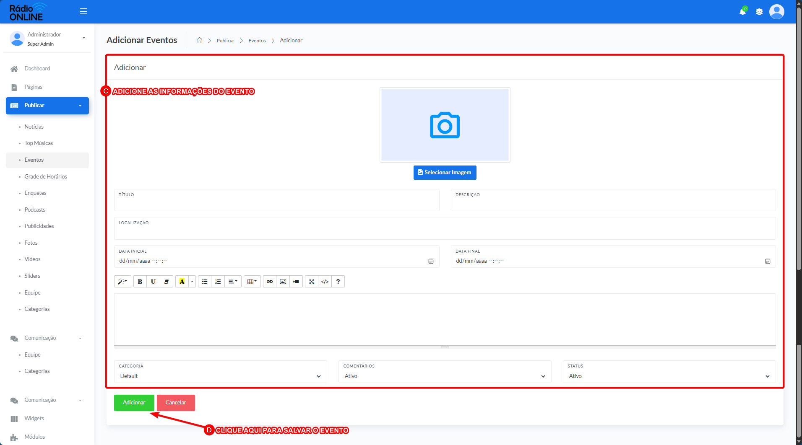This screenshot has width=802, height=445.
Task: Open the Comentários dropdown
Action: click(445, 372)
